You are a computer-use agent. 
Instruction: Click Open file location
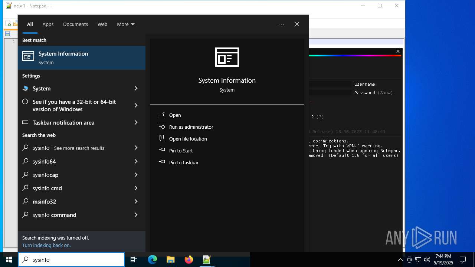188,139
